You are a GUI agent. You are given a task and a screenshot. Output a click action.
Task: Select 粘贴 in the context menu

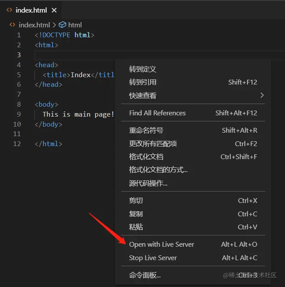point(193,227)
